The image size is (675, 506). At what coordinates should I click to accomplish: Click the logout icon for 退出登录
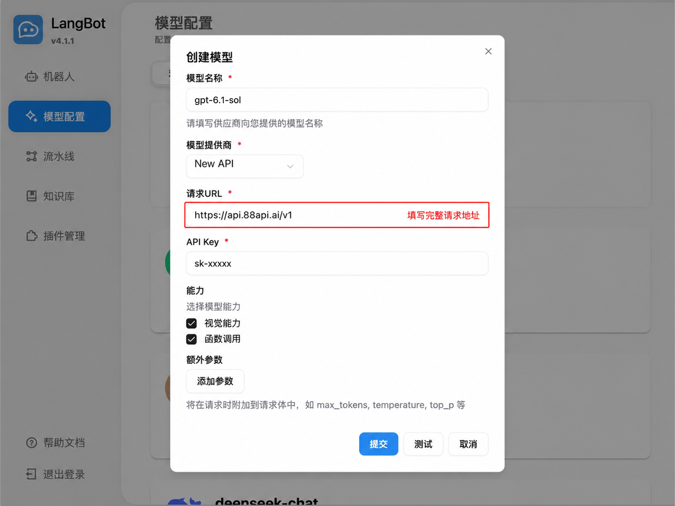point(31,474)
